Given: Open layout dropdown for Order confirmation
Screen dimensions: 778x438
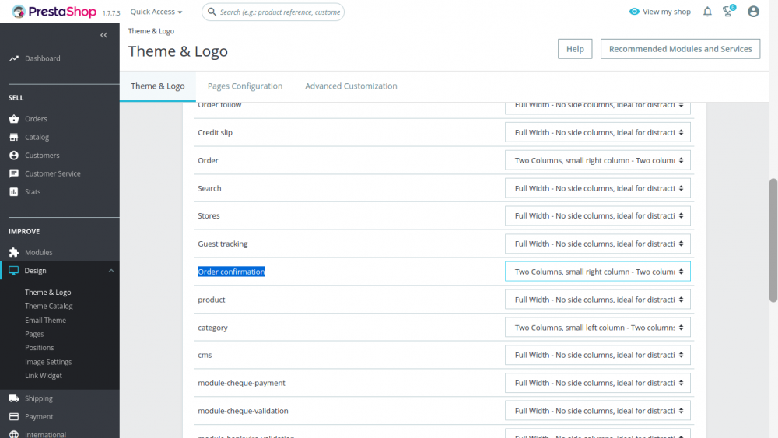Looking at the screenshot, I should point(598,272).
